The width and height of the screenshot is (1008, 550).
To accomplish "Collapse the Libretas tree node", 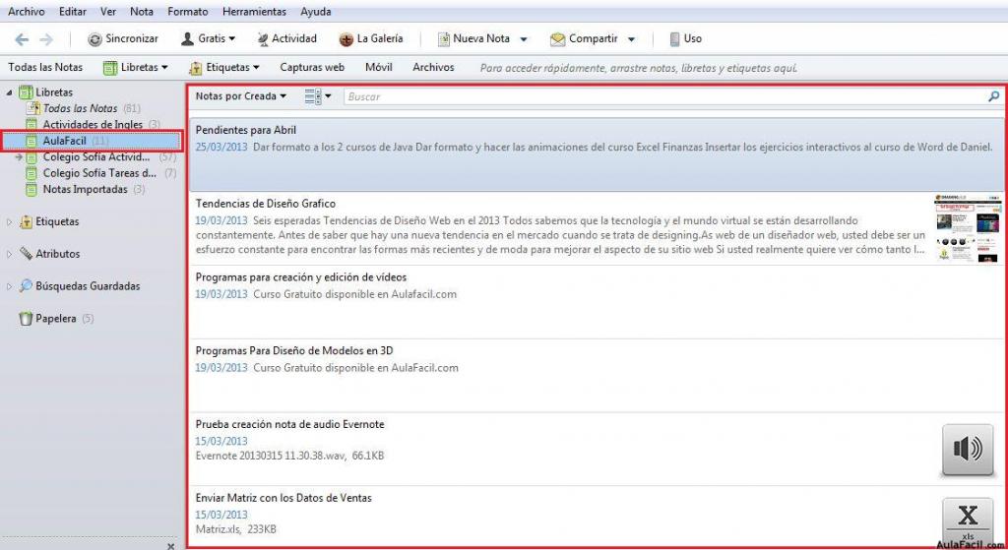I will pos(9,93).
